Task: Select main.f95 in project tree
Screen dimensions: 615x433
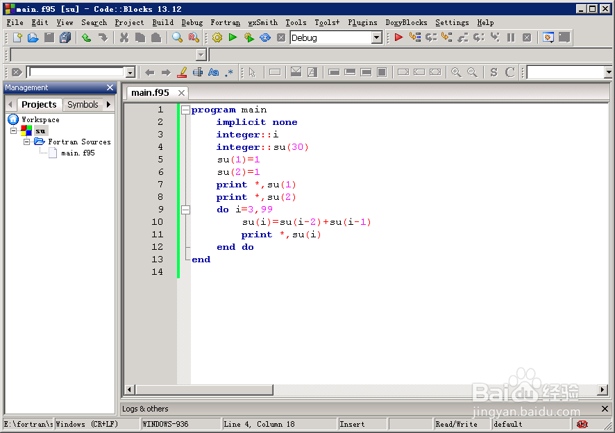Action: pos(78,153)
